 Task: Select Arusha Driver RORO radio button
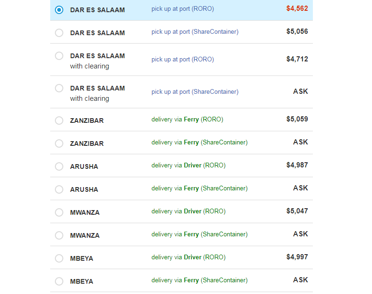click(59, 166)
